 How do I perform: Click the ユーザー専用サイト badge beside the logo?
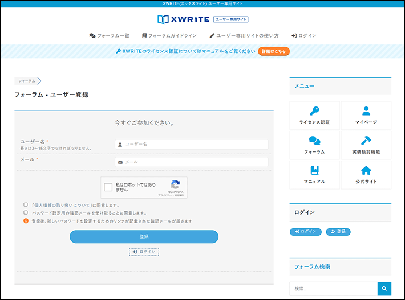231,19
